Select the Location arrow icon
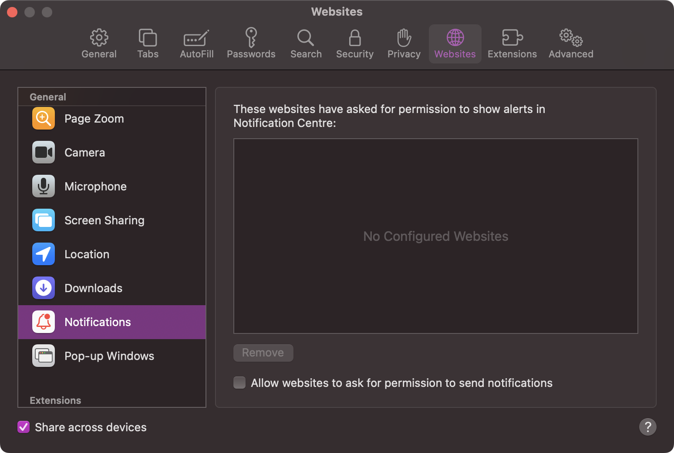Viewport: 674px width, 453px height. 44,254
